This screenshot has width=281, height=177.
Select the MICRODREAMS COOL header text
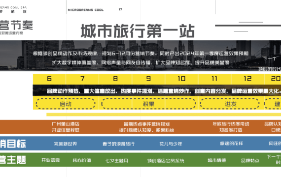tap(86, 10)
